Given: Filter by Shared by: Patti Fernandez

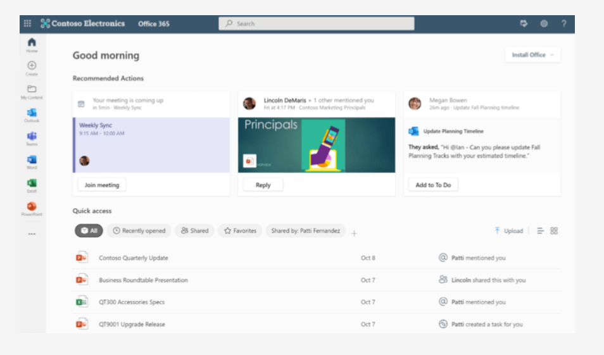Looking at the screenshot, I should (305, 230).
